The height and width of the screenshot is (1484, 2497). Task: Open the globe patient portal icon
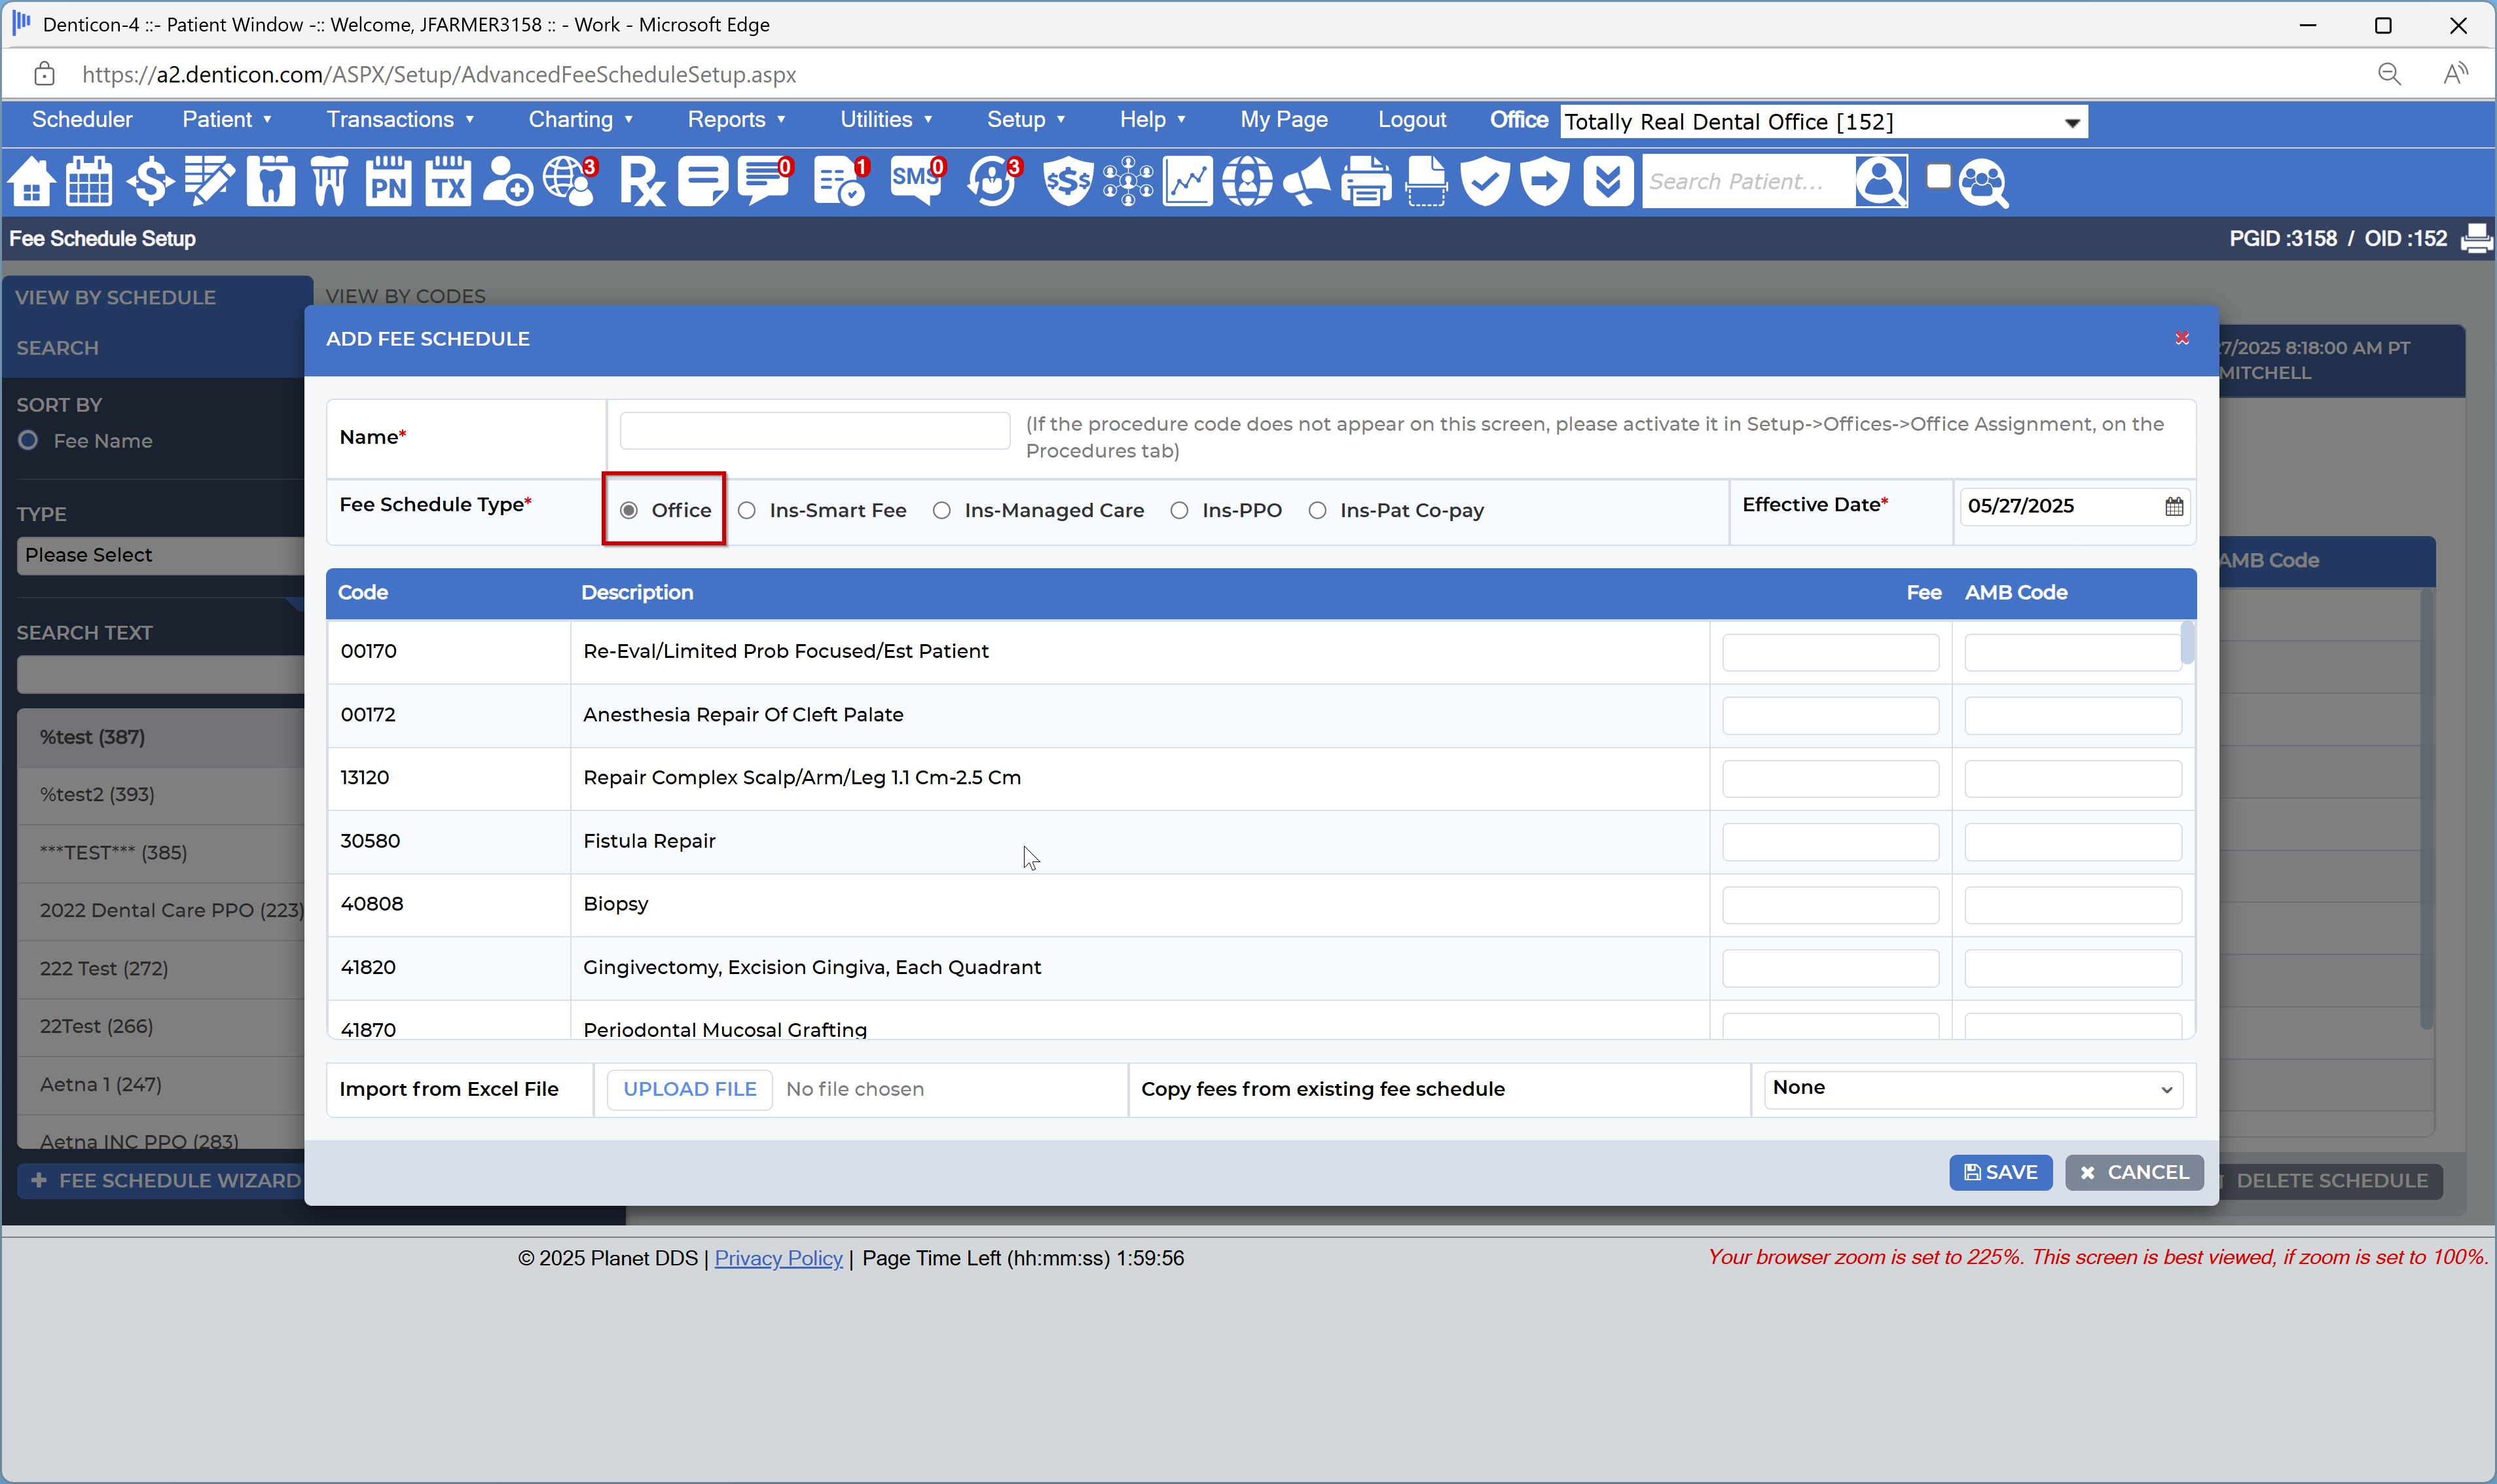570,182
